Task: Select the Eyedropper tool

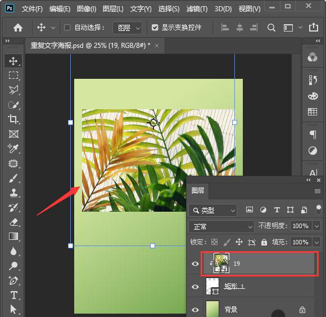Action: 13,149
